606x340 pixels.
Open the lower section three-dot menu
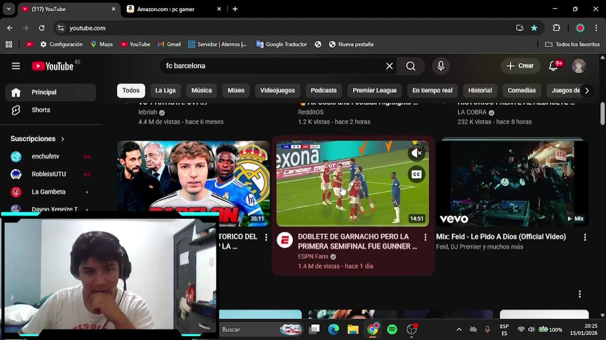click(580, 294)
